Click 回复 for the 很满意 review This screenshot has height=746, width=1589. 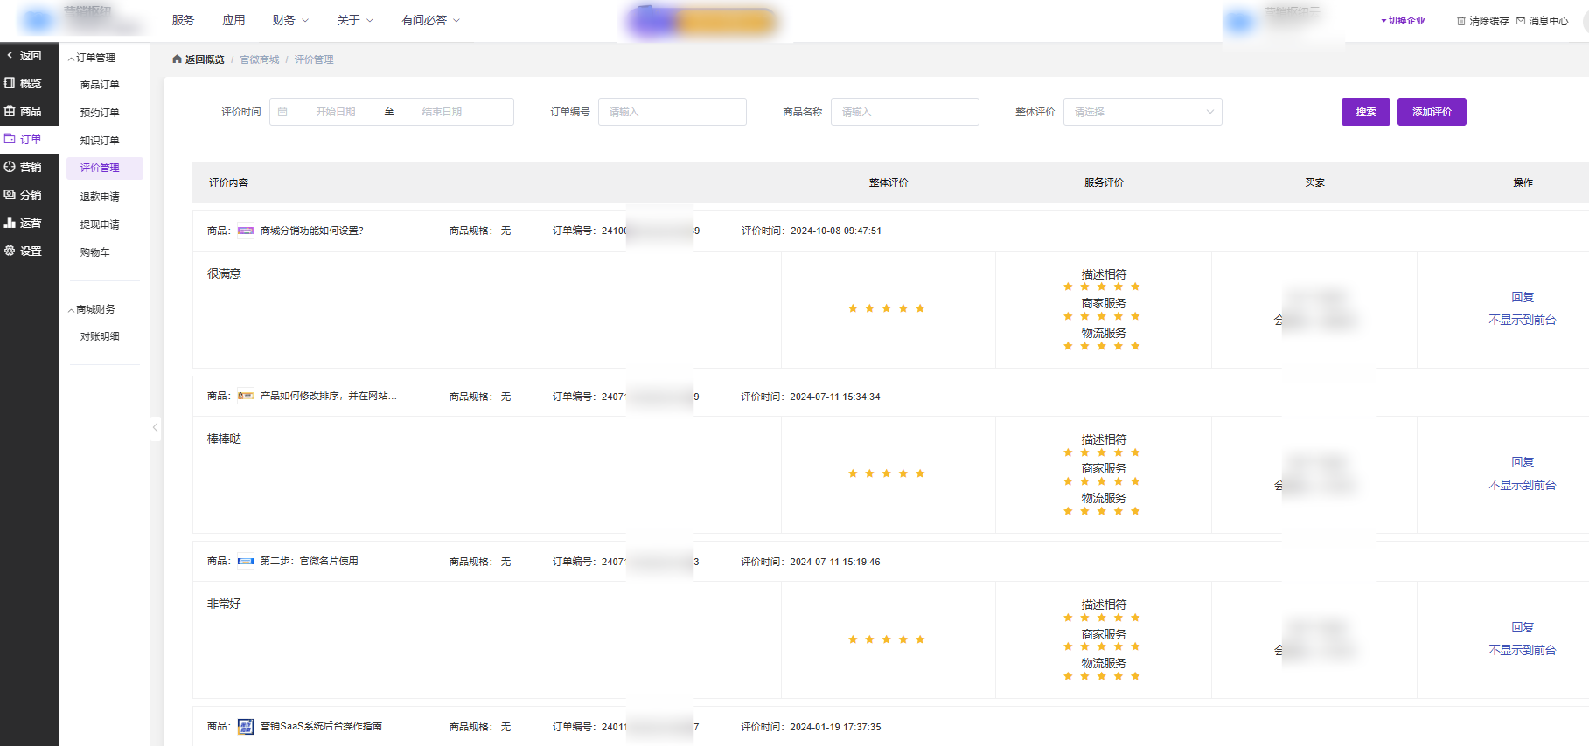pyautogui.click(x=1523, y=297)
